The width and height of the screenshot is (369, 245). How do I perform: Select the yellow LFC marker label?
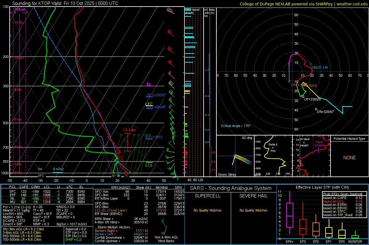(149, 104)
